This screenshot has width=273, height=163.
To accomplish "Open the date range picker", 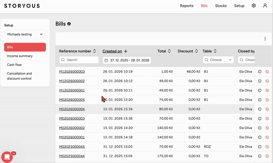I will click(x=127, y=60).
